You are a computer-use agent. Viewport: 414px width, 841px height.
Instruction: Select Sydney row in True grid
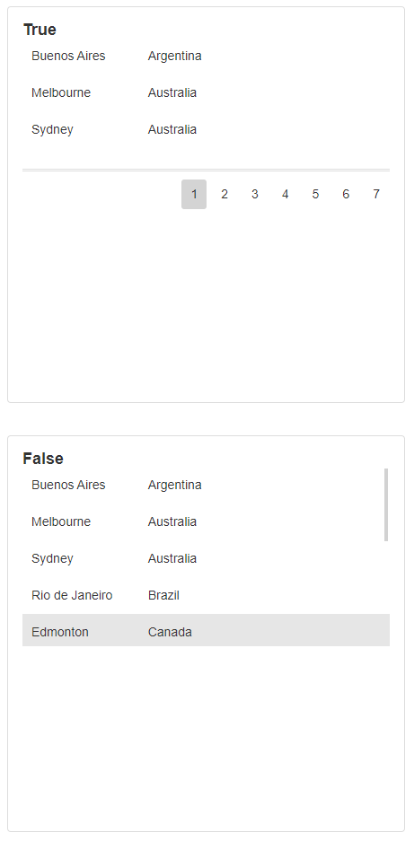(x=206, y=130)
